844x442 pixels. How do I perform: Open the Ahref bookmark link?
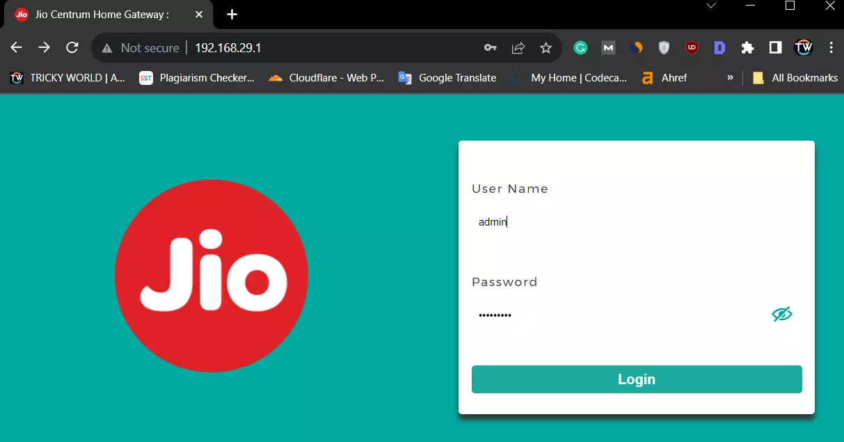(x=665, y=78)
